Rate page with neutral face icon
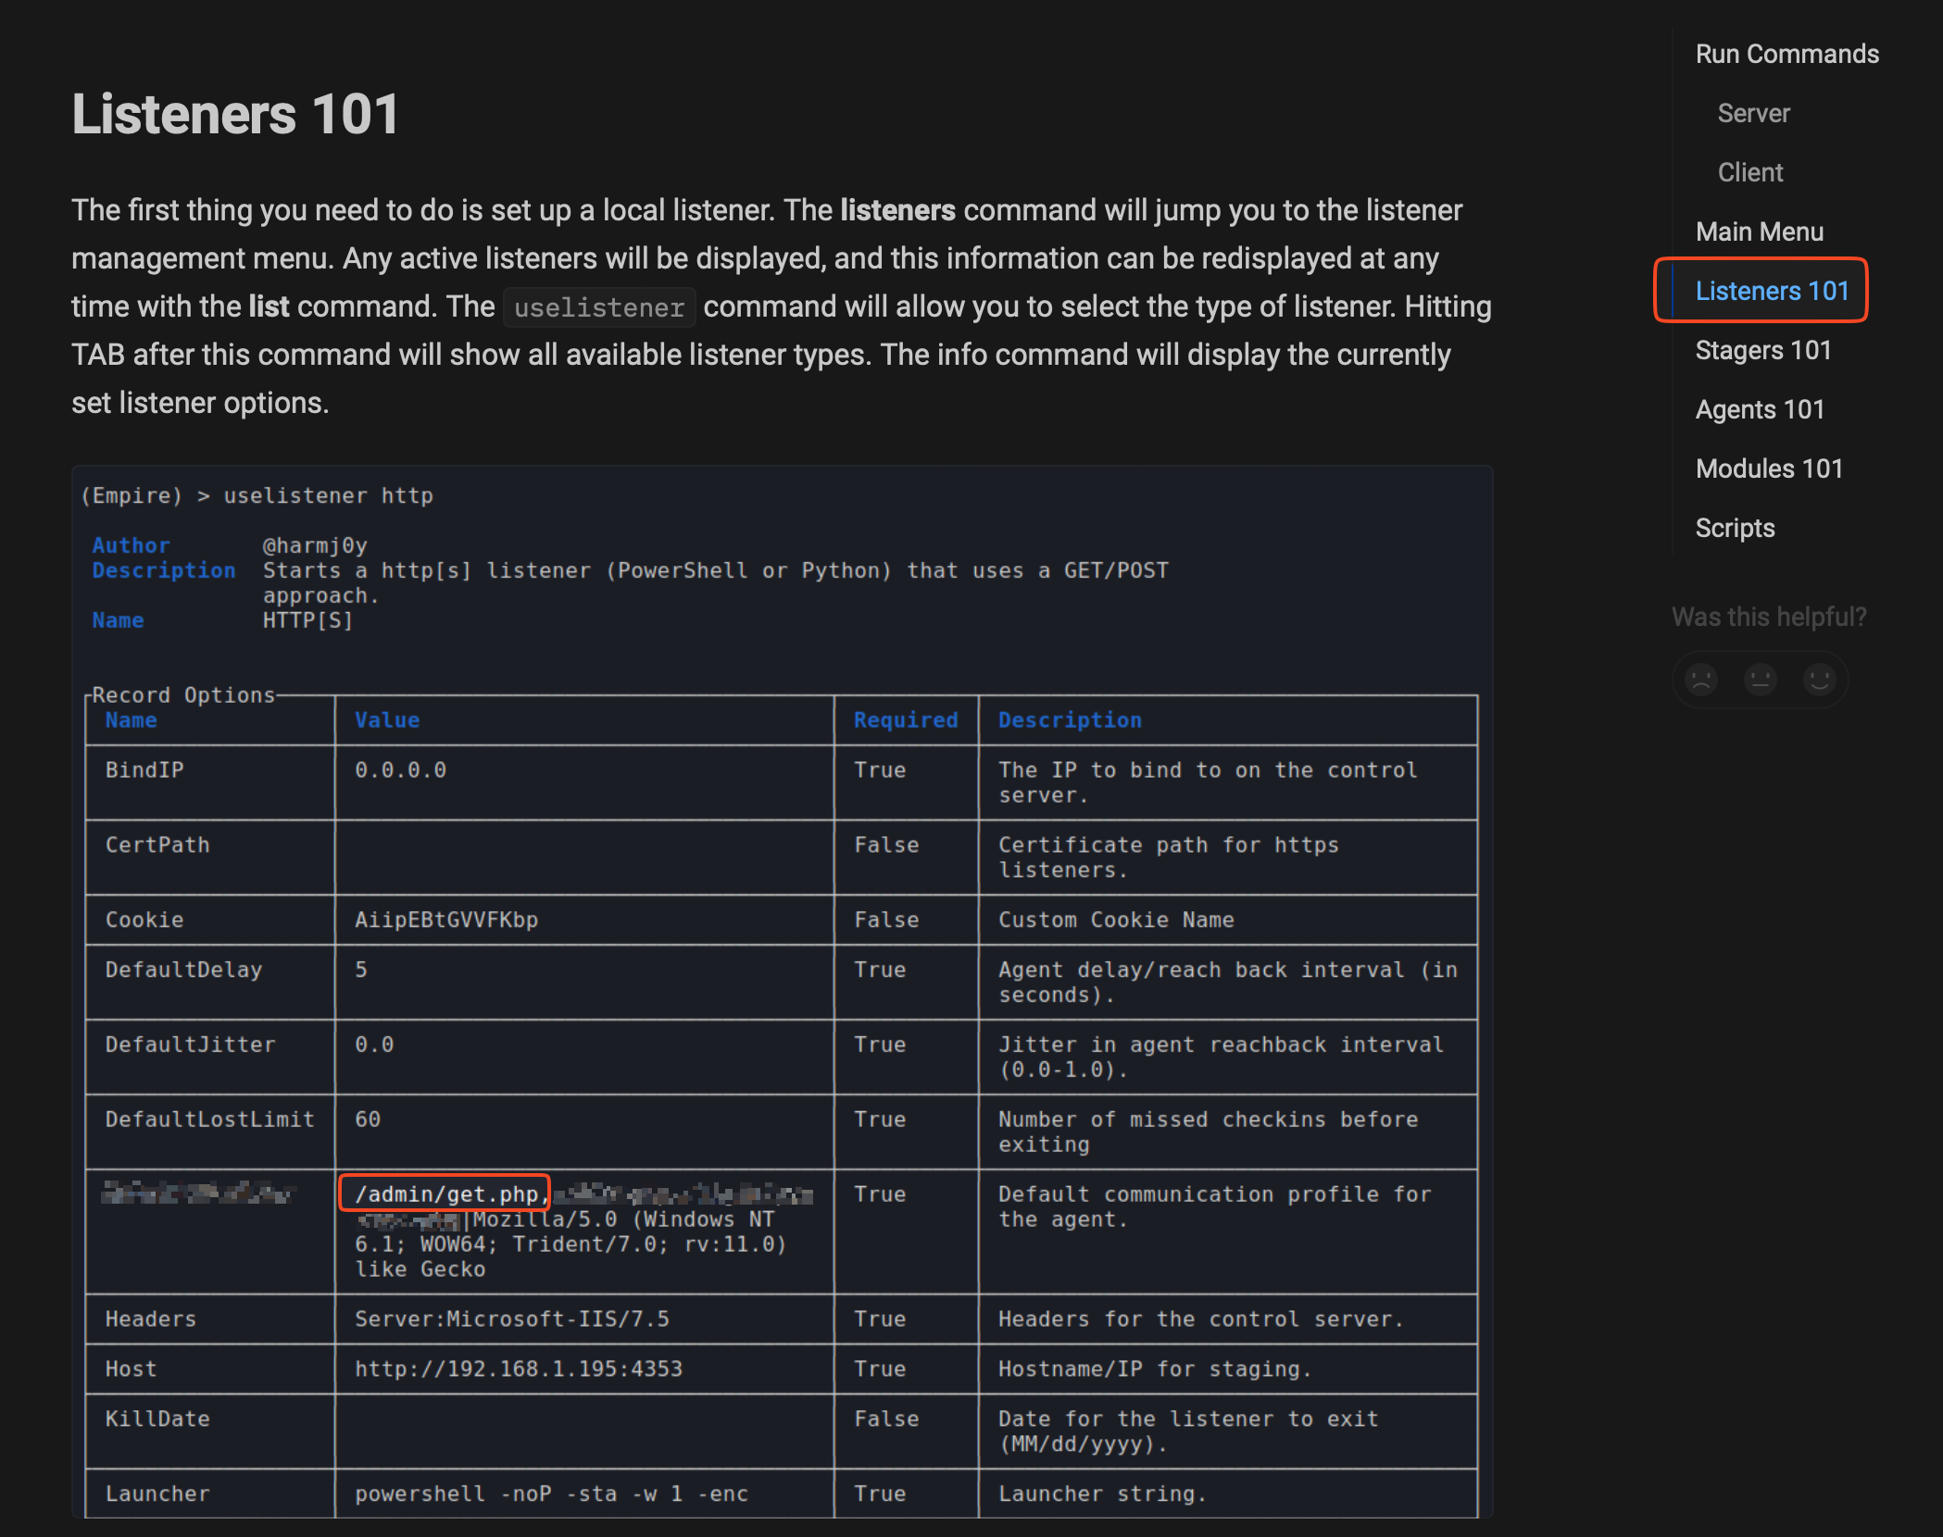Image resolution: width=1943 pixels, height=1537 pixels. point(1761,680)
